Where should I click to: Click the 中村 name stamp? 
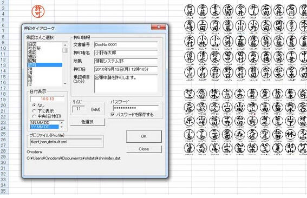203,72
